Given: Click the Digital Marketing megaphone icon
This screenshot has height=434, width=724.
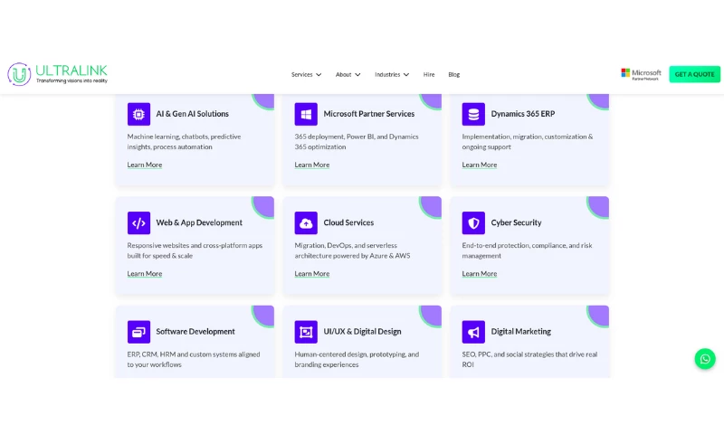Looking at the screenshot, I should point(473,332).
